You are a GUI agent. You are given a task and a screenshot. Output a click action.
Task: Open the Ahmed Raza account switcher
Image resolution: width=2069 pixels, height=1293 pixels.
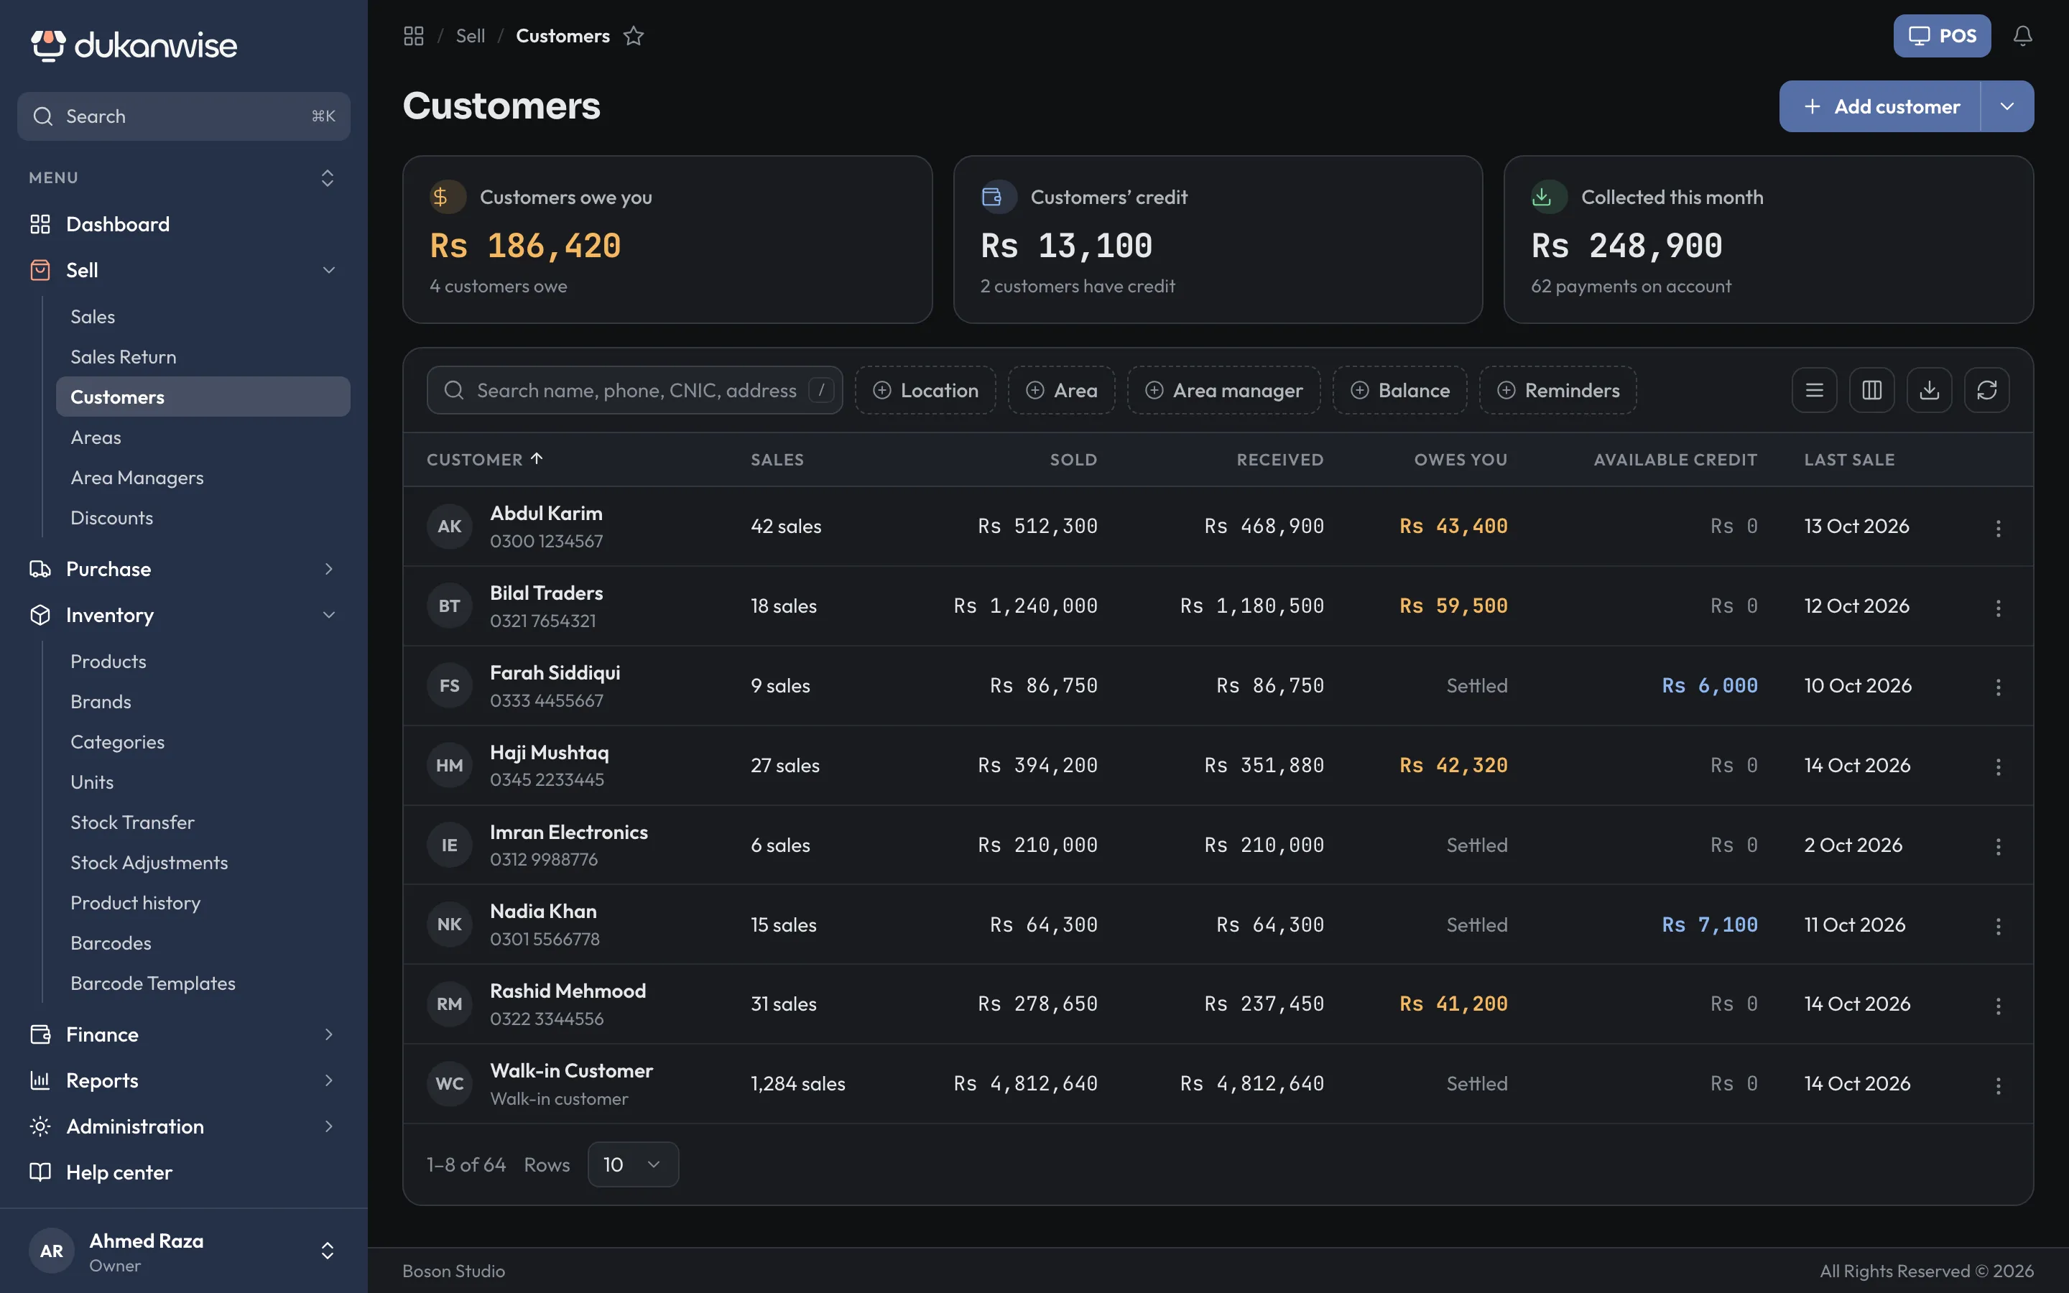pyautogui.click(x=184, y=1250)
